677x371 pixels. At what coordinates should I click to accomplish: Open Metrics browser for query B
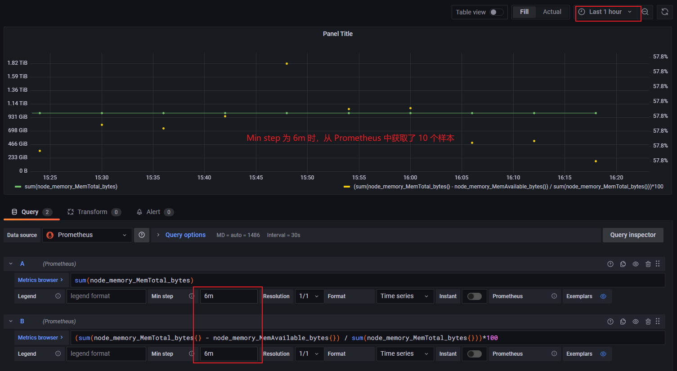click(x=41, y=338)
